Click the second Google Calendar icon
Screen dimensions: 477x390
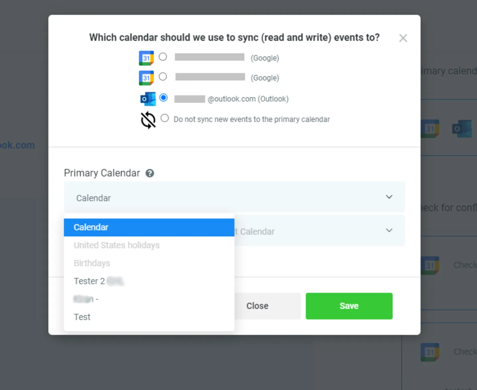pyautogui.click(x=146, y=78)
